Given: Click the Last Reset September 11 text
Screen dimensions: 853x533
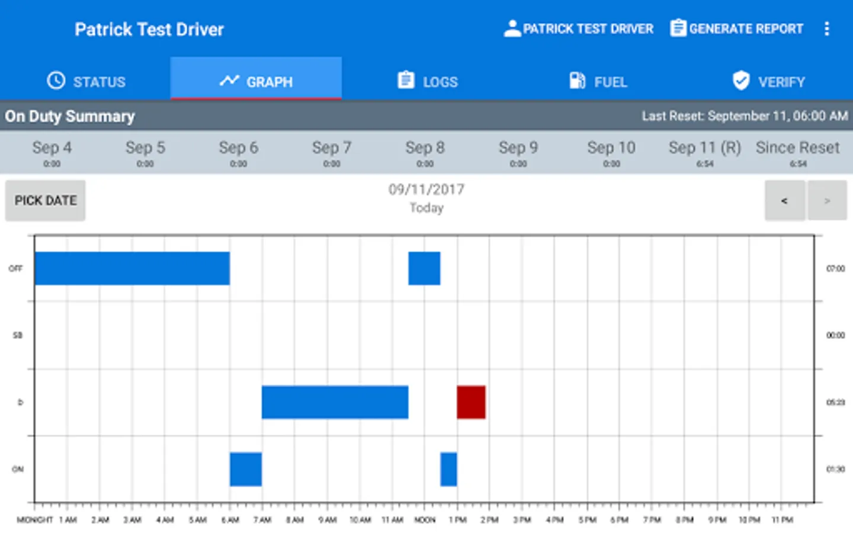Looking at the screenshot, I should [745, 116].
